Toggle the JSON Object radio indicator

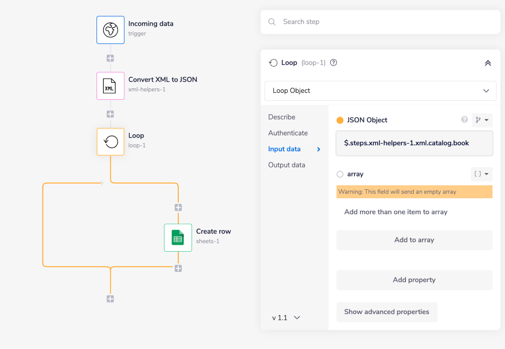point(340,120)
